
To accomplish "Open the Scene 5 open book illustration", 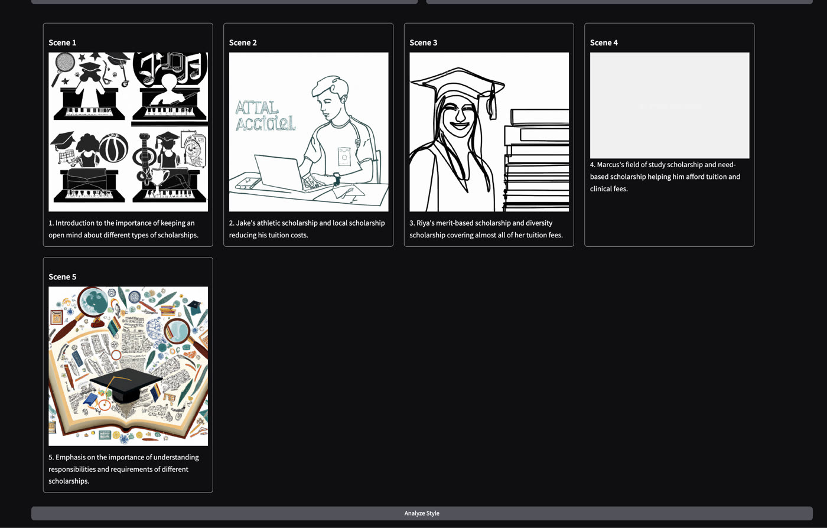I will 128,366.
